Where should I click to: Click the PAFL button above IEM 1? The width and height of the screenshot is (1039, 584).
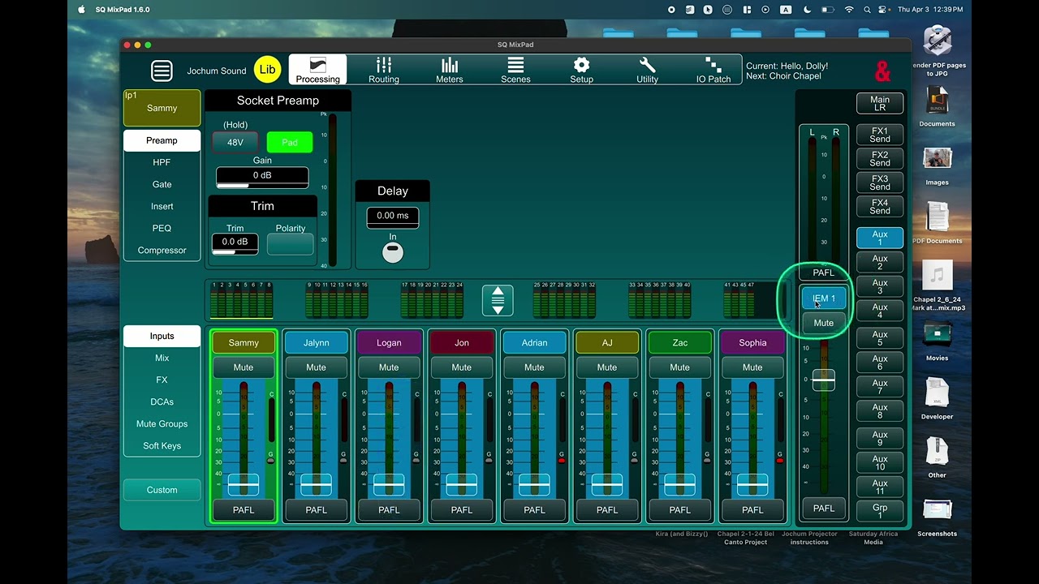824,273
